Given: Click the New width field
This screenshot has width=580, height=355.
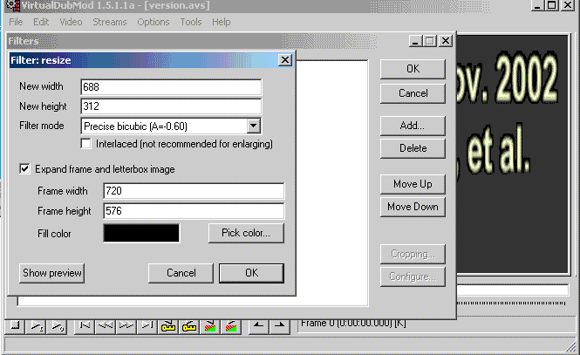Looking at the screenshot, I should [x=171, y=87].
